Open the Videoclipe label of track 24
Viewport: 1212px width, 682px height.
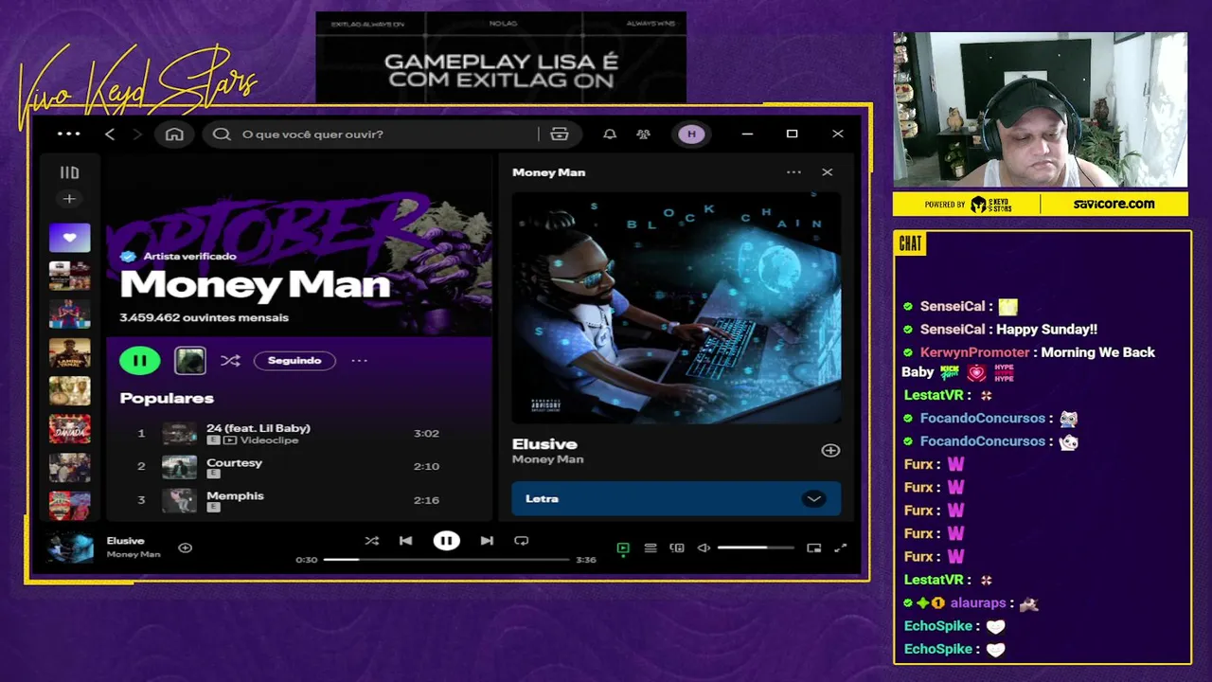(x=269, y=440)
